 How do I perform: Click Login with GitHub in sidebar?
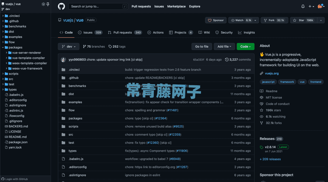point(15,179)
